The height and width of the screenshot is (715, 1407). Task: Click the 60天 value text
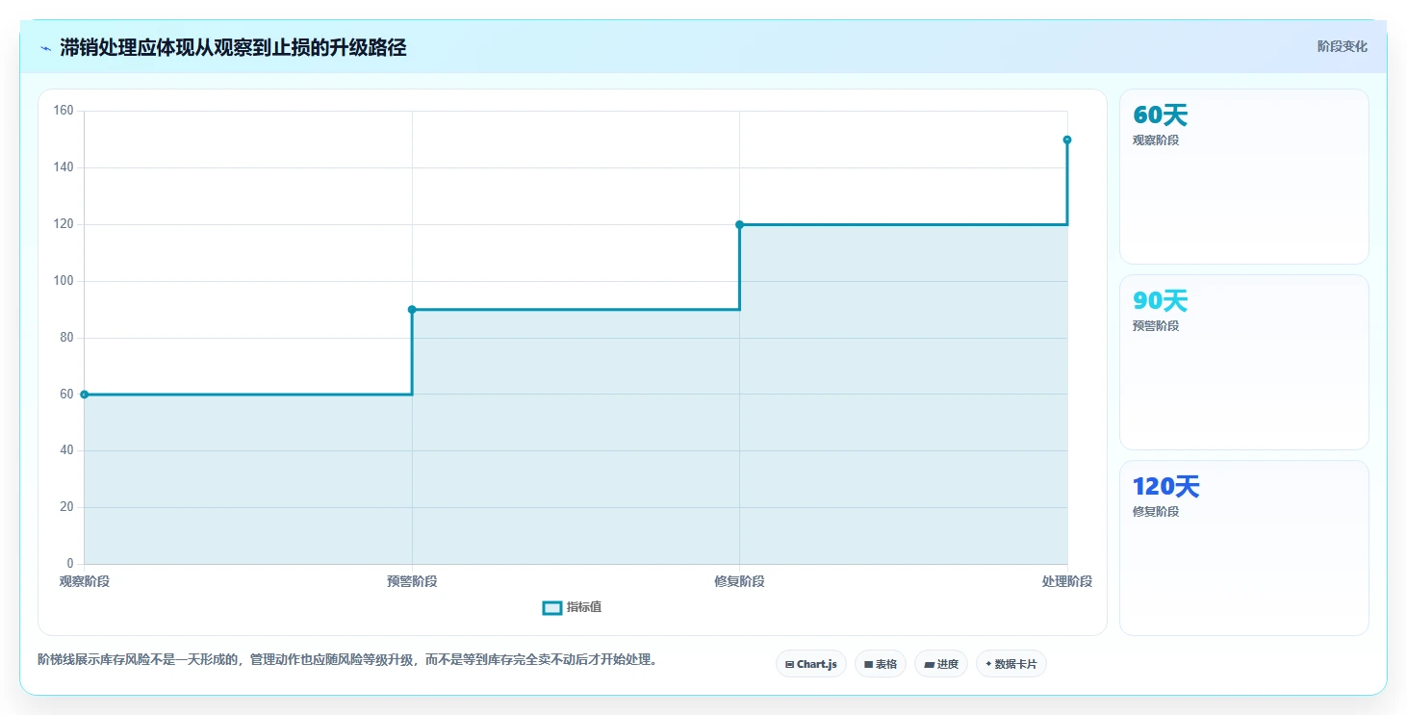pyautogui.click(x=1161, y=115)
